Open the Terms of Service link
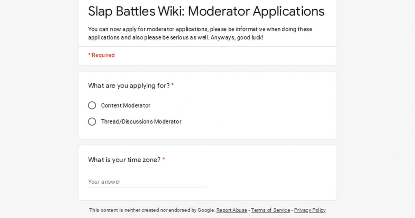Viewport: 415px width, 218px height. point(270,210)
